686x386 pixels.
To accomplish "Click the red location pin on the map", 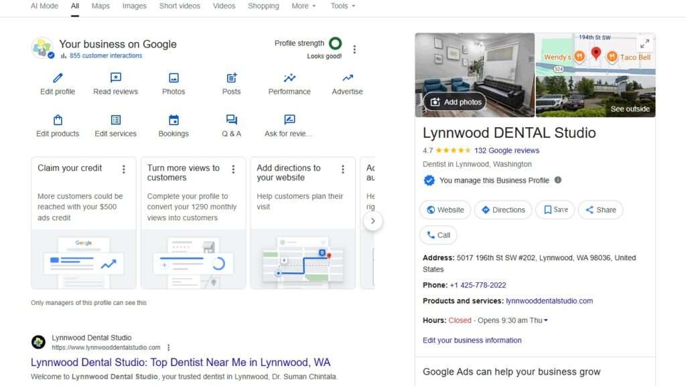I will point(596,54).
